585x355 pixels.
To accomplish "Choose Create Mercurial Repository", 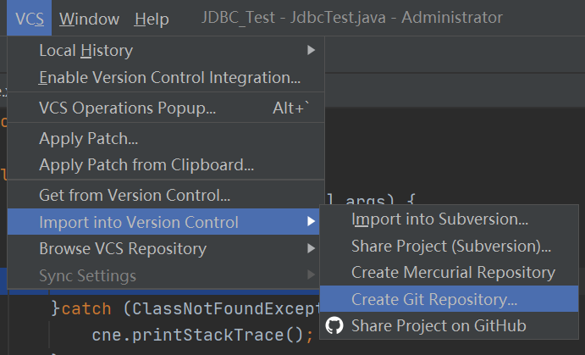I will click(450, 273).
